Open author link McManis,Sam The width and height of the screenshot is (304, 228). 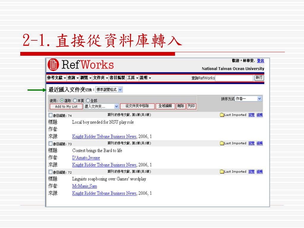click(85, 186)
